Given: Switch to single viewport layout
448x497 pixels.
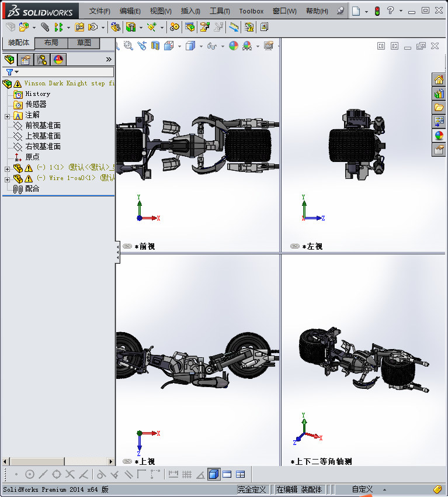Looking at the screenshot, I should pos(227,475).
